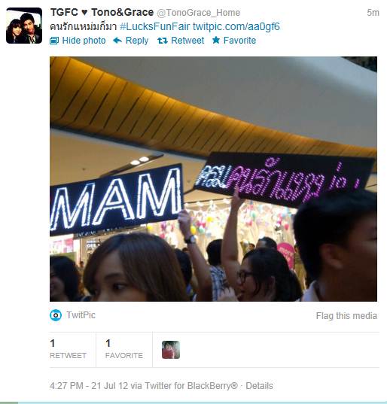The image size is (387, 404).
Task: Click the Reply arrow icon
Action: [x=117, y=40]
